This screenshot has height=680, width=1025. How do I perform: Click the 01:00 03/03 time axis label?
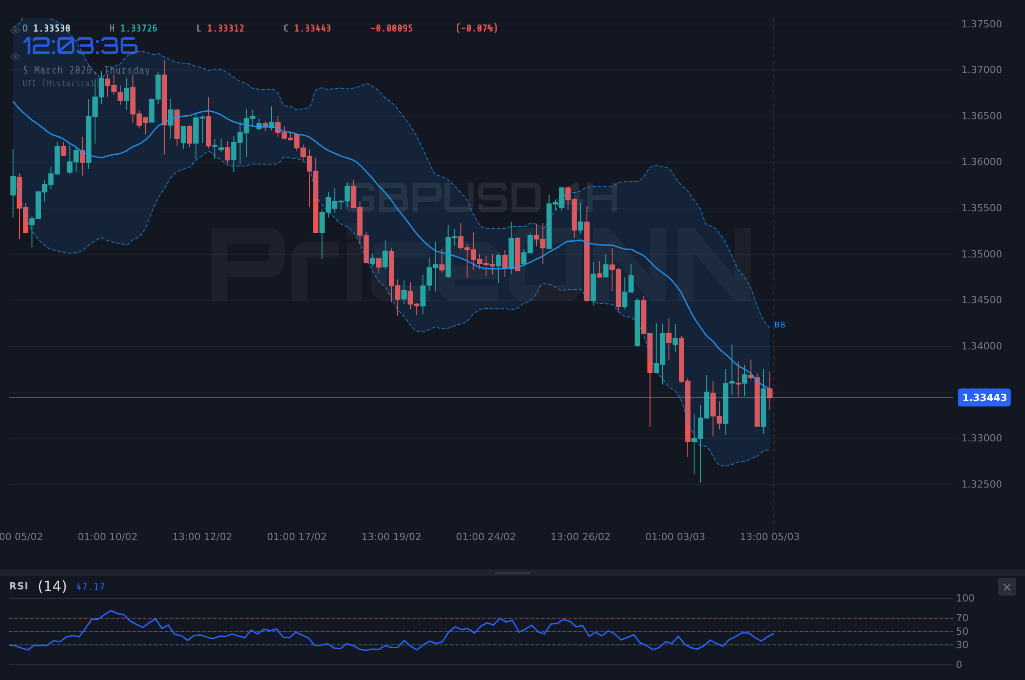pos(675,536)
